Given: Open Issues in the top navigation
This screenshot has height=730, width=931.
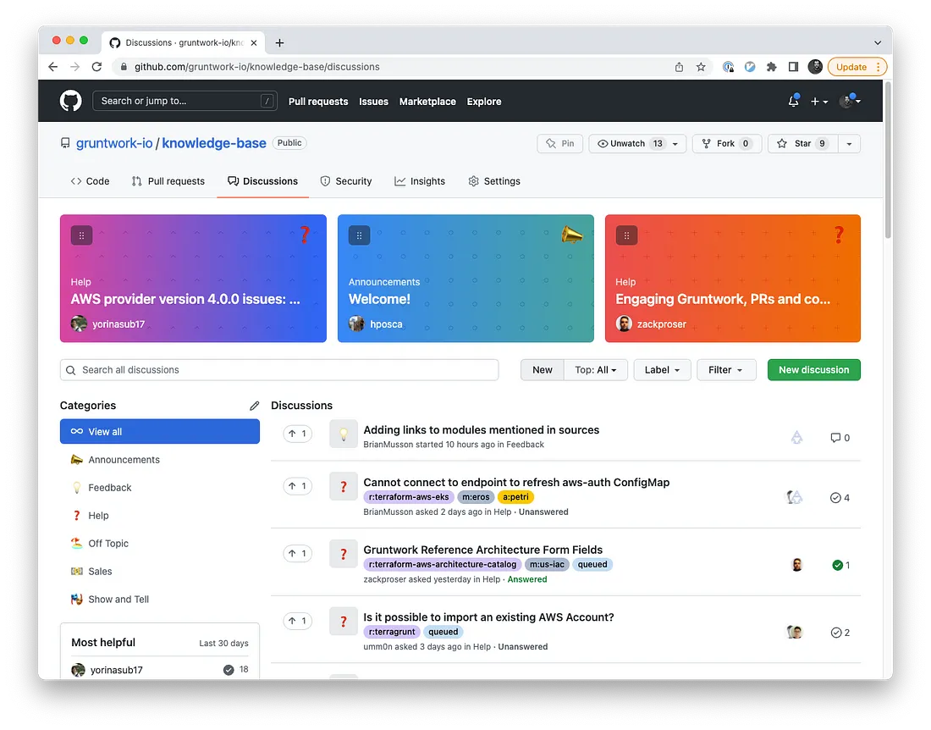Looking at the screenshot, I should (x=373, y=102).
